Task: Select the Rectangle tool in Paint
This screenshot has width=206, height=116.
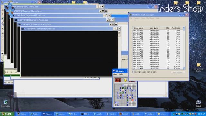Action: pos(3,33)
